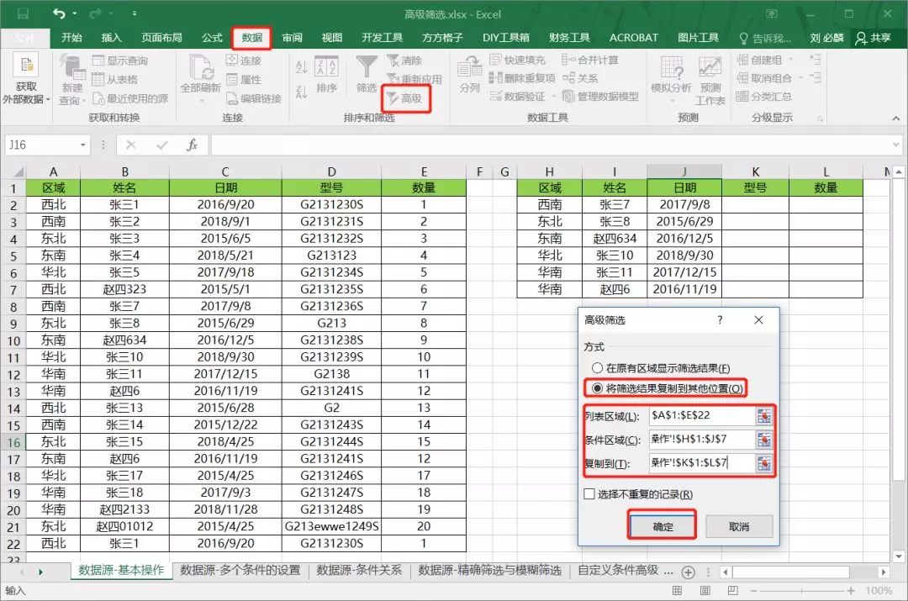Click the Recent Sources (最近使用的源) button
This screenshot has width=908, height=601.
(130, 98)
